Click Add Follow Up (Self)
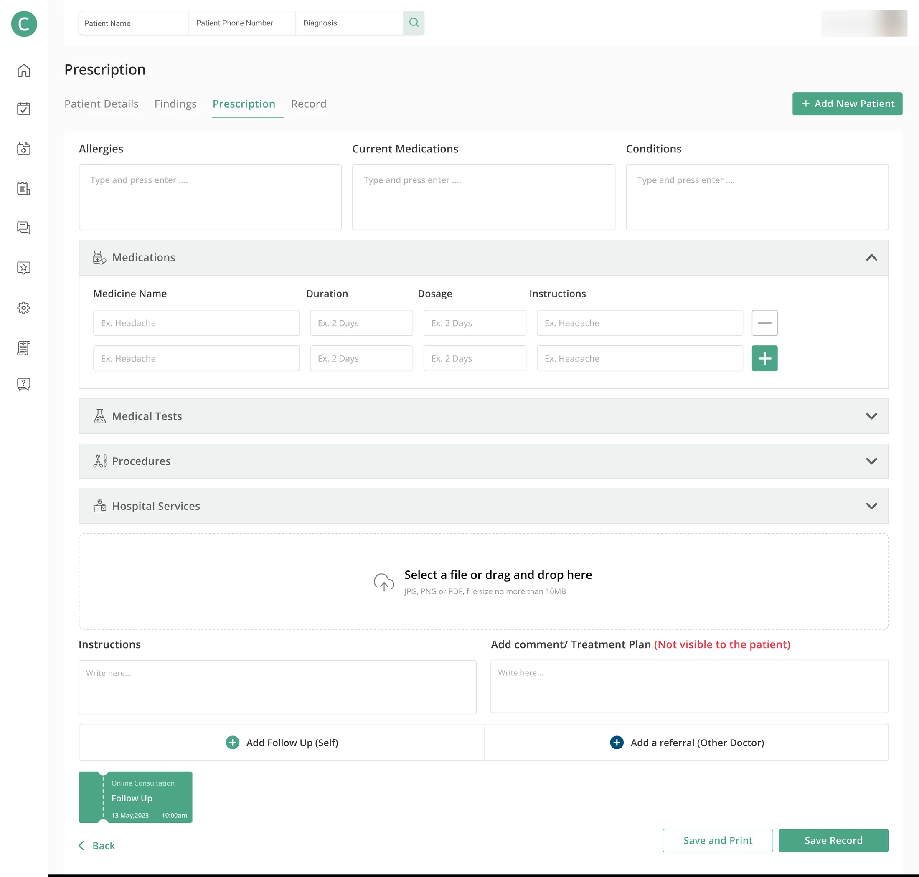This screenshot has height=877, width=919. pyautogui.click(x=282, y=743)
